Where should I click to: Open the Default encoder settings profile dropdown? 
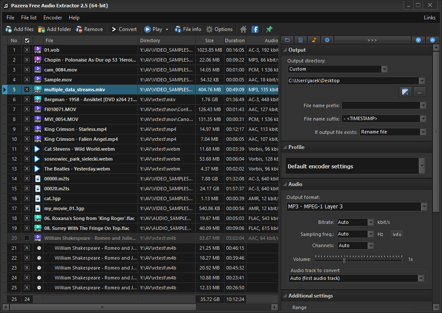[x=422, y=166]
